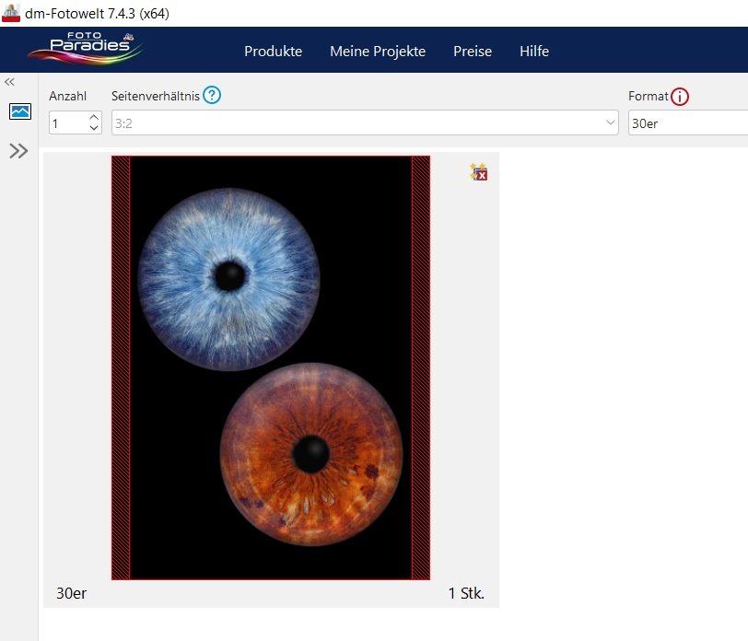Open the Seitenverhältnis help question mark

(x=212, y=96)
